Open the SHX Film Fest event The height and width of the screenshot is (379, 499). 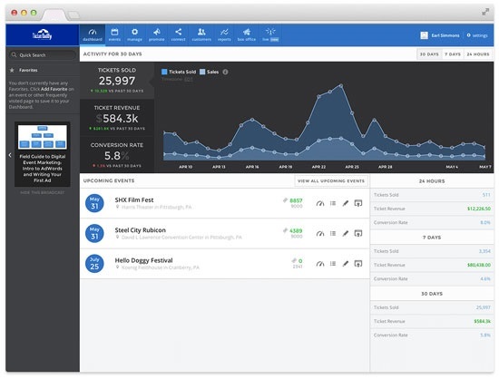coord(134,199)
